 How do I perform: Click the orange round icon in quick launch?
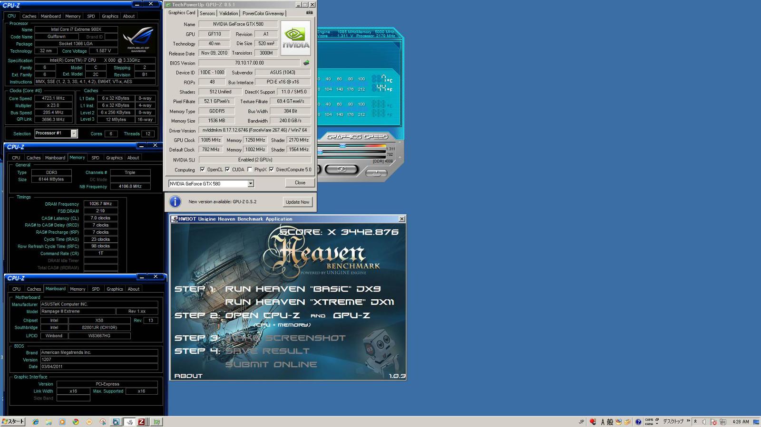coord(89,422)
